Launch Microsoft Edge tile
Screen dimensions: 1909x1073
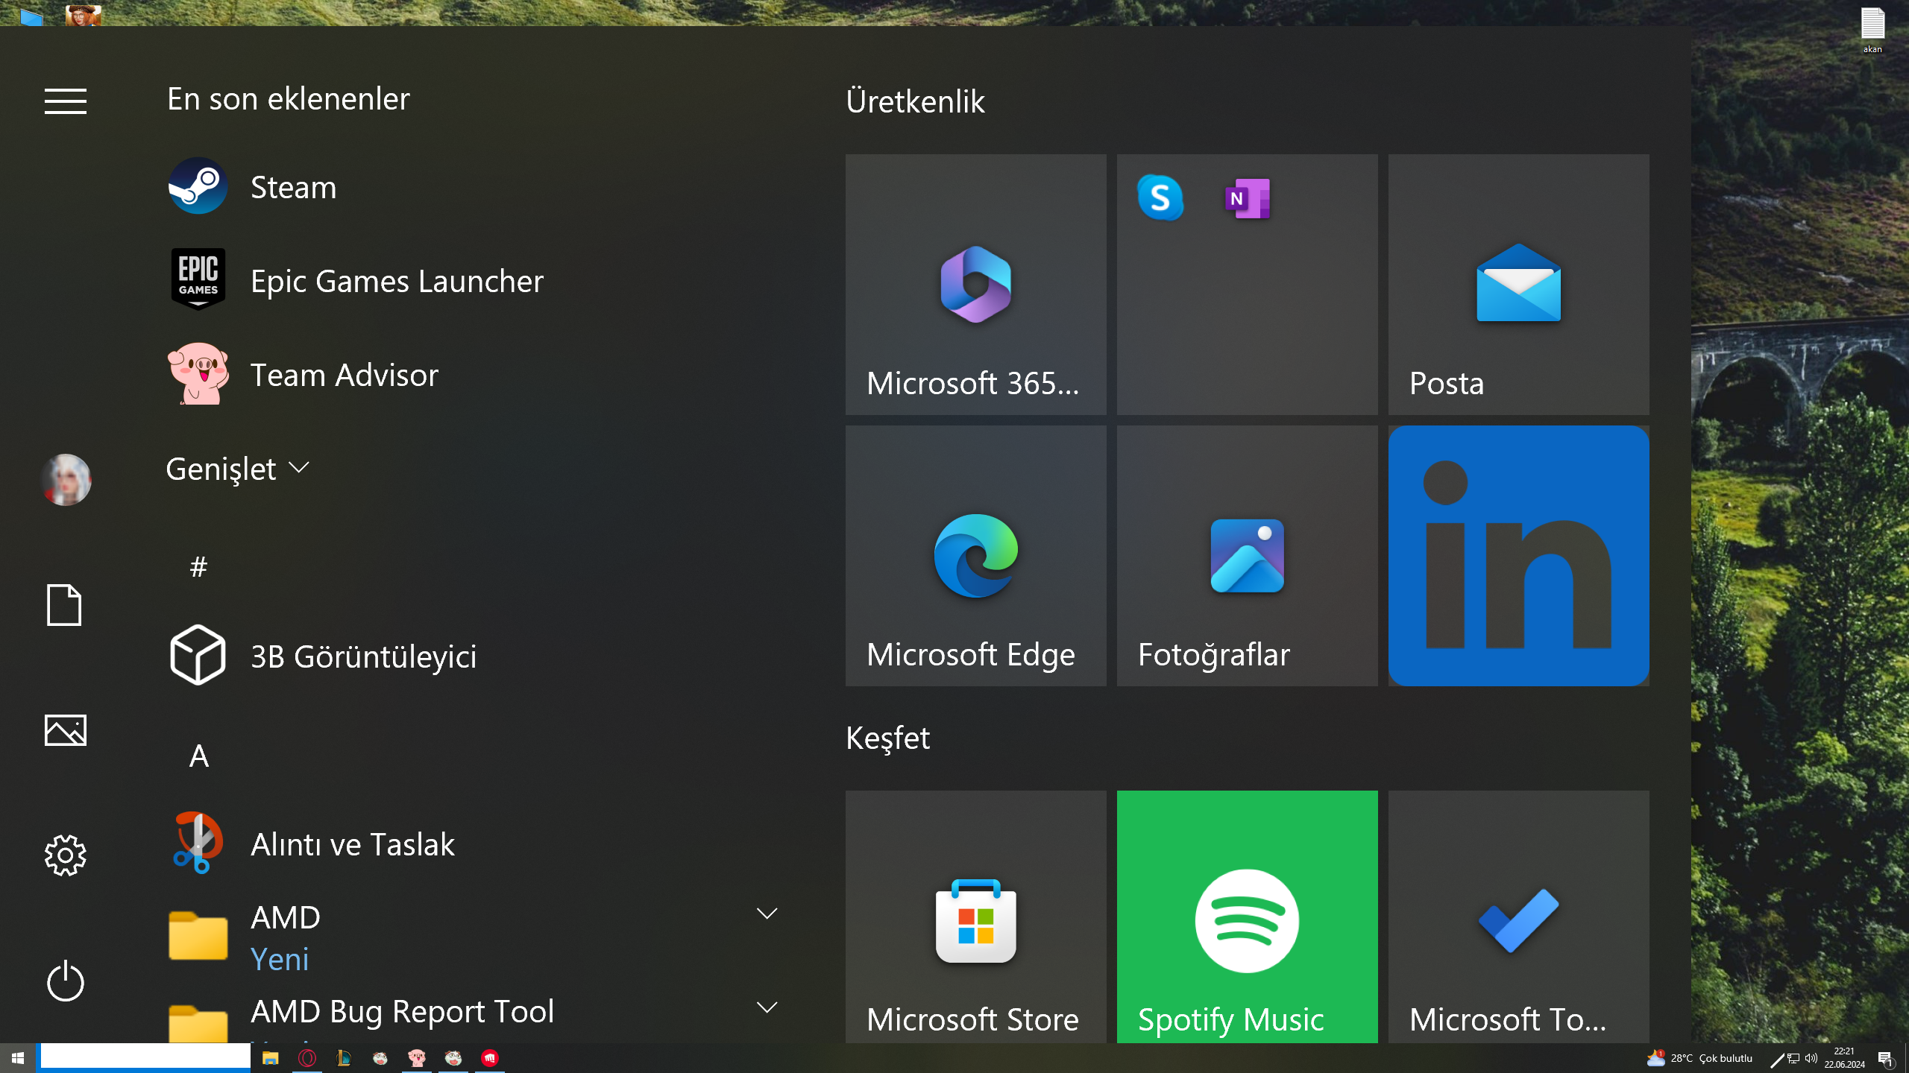[975, 555]
